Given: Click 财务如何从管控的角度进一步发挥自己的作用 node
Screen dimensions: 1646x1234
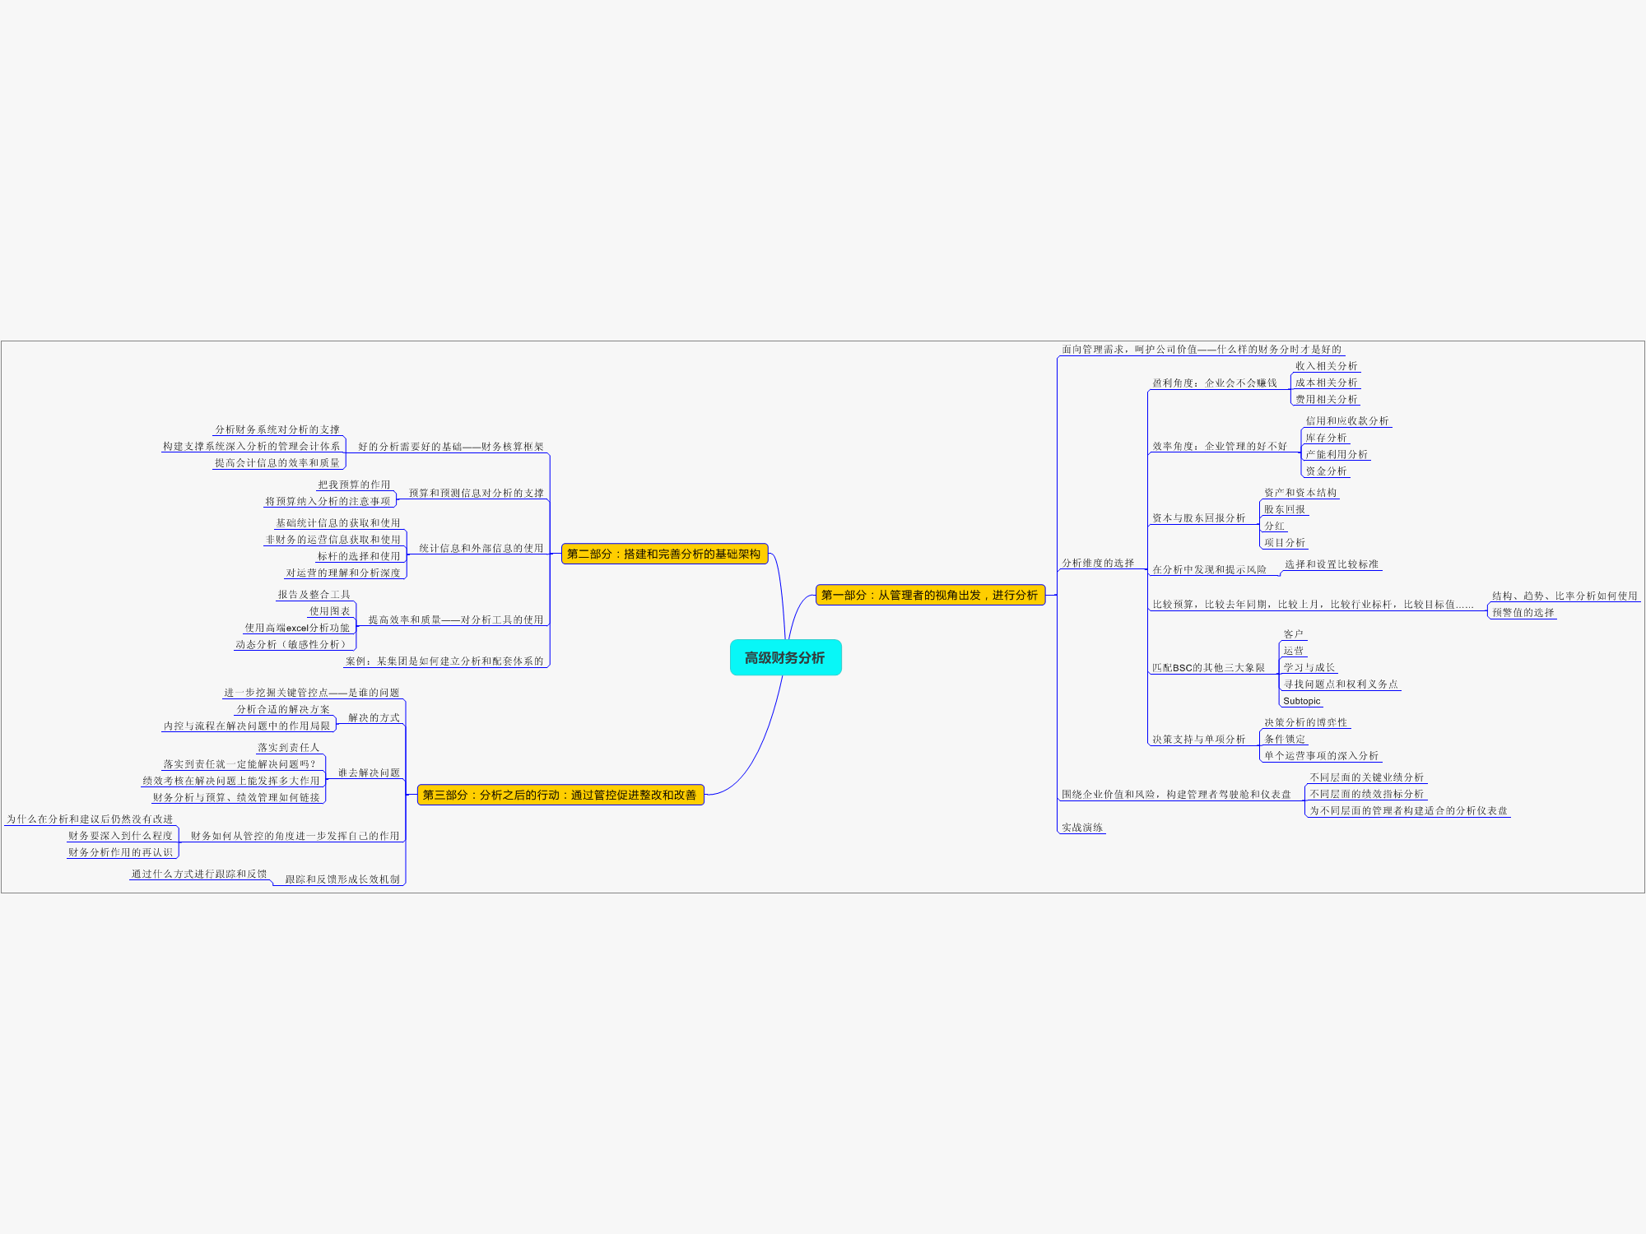Looking at the screenshot, I should coord(295,836).
